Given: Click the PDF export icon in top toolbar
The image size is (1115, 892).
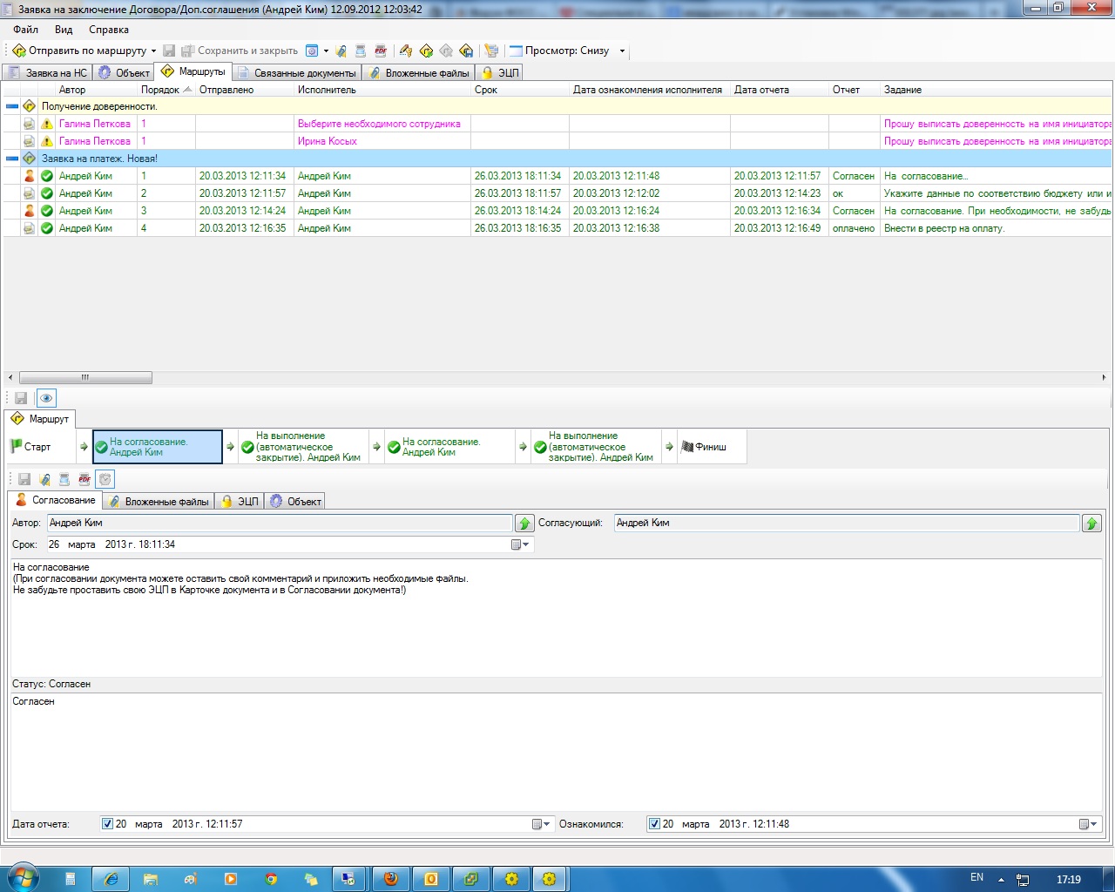Looking at the screenshot, I should [381, 51].
